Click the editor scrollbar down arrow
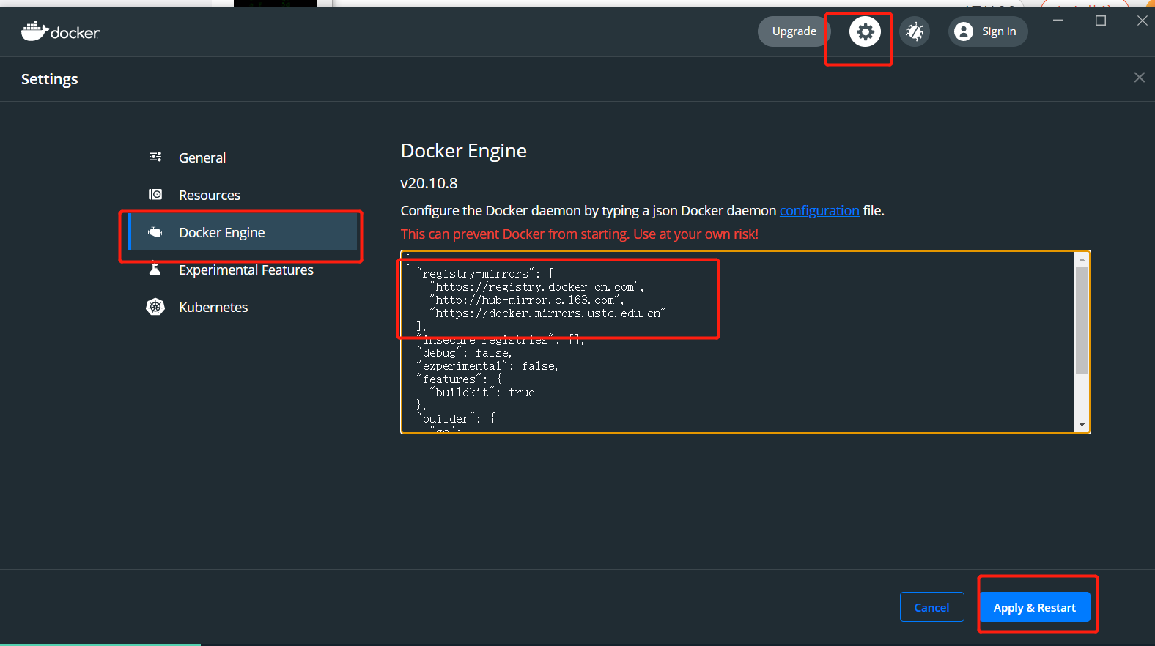 tap(1082, 425)
